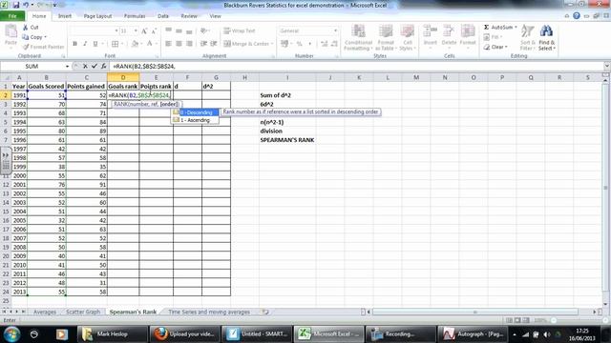Click the 'Sum of d^2' cell
This screenshot has width=611, height=343.
tap(287, 95)
